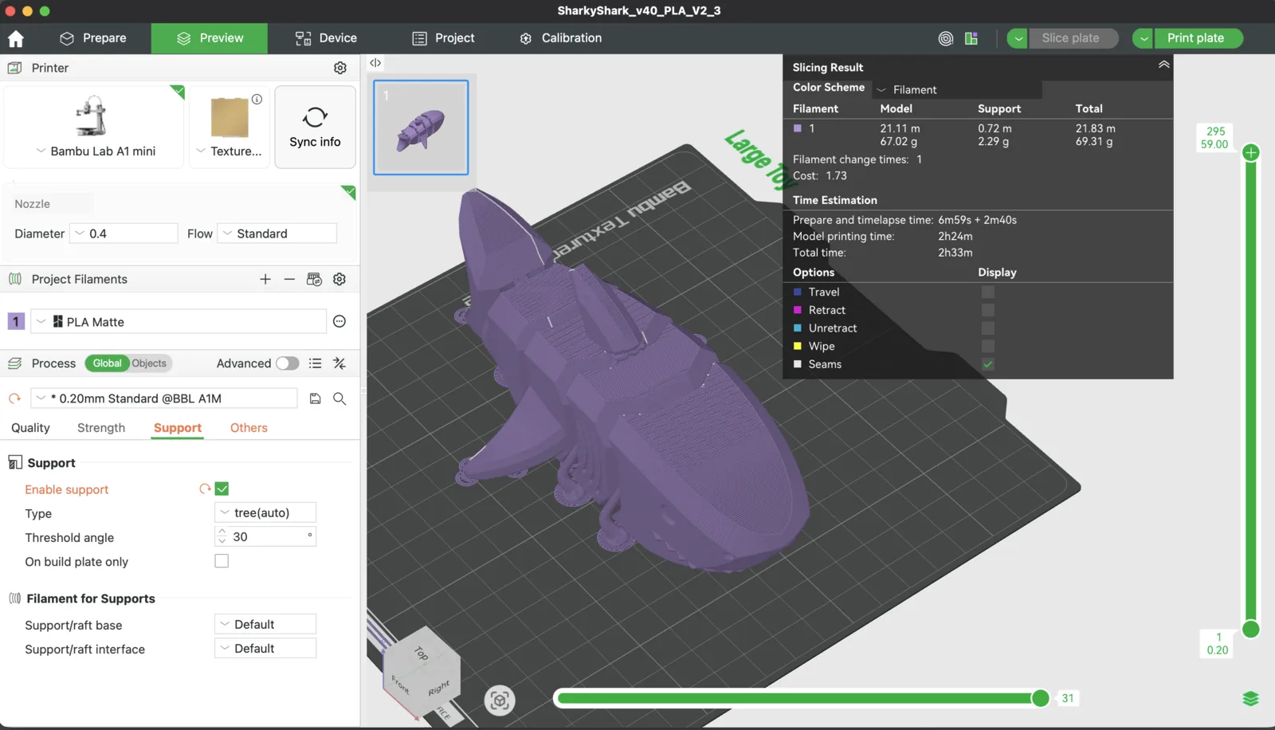Remove a project filament
The width and height of the screenshot is (1275, 730).
[289, 279]
